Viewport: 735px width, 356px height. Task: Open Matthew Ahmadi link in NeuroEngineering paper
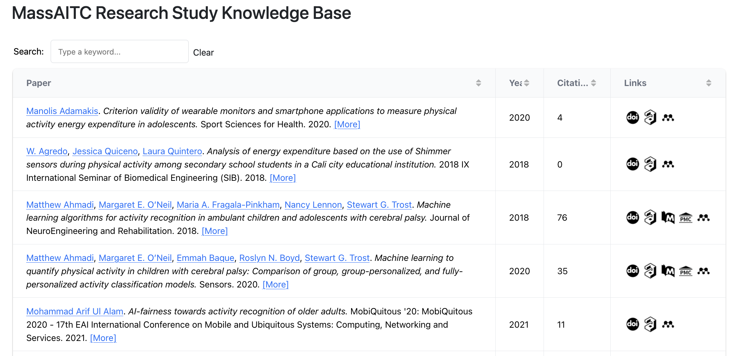[60, 205]
